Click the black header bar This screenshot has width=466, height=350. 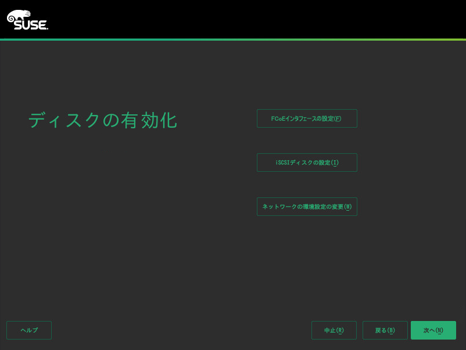[232, 19]
